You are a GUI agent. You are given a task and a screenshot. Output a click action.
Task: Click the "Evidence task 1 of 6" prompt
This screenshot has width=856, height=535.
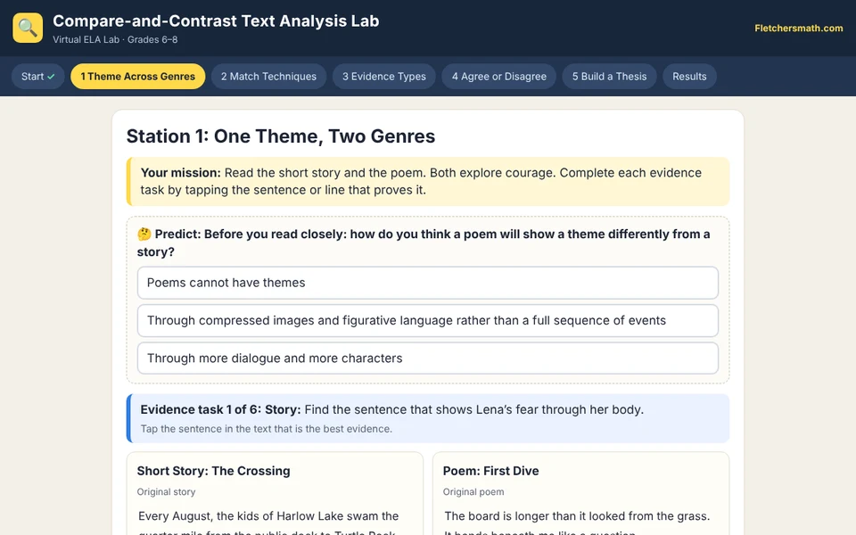coord(428,418)
